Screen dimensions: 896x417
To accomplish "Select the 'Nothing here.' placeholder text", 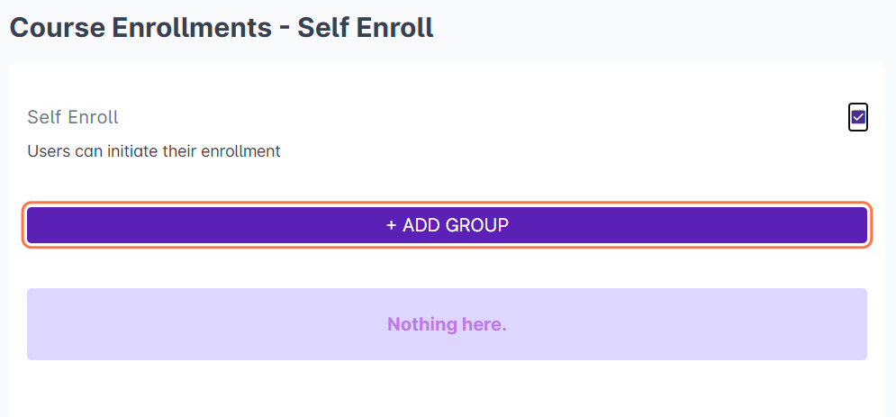I will (x=447, y=324).
